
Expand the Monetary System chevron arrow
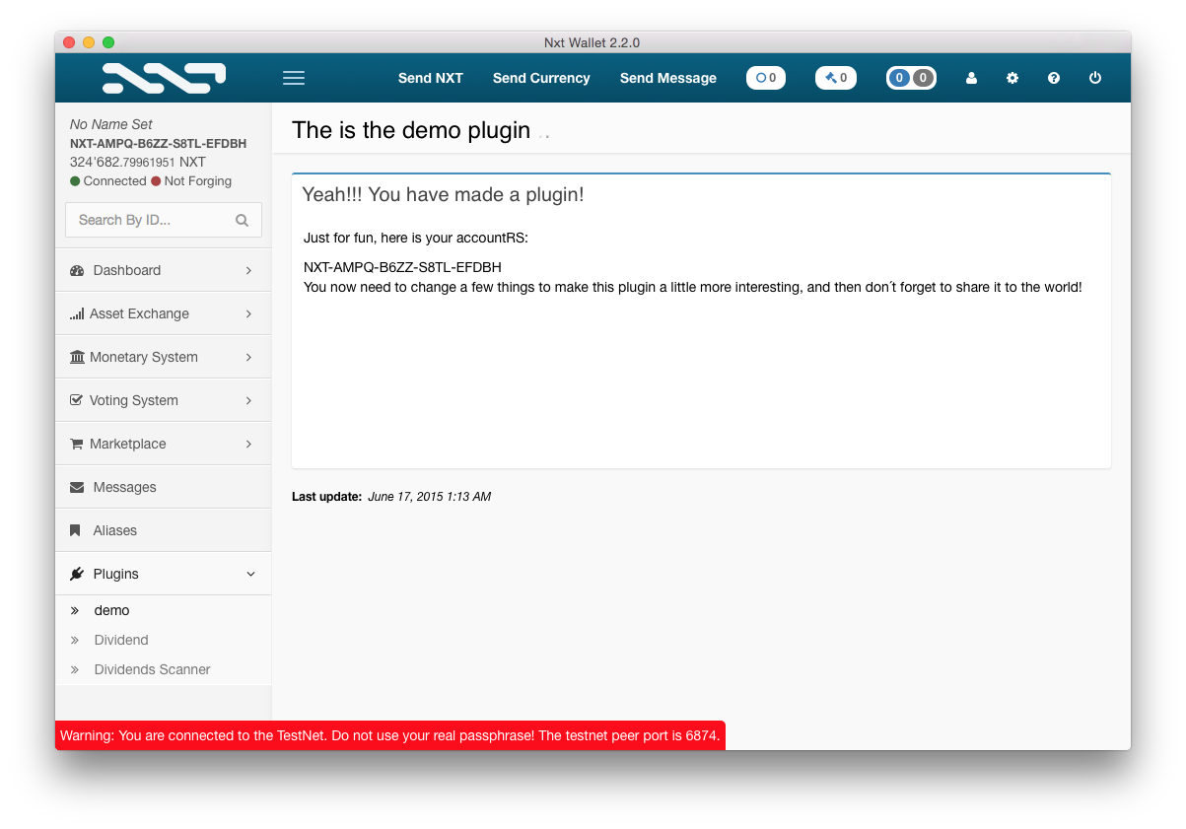click(x=248, y=357)
